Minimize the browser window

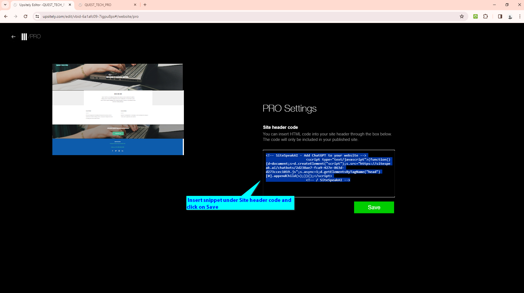click(494, 5)
